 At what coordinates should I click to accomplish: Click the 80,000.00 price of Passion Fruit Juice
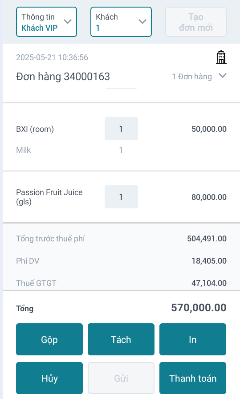pyautogui.click(x=209, y=197)
